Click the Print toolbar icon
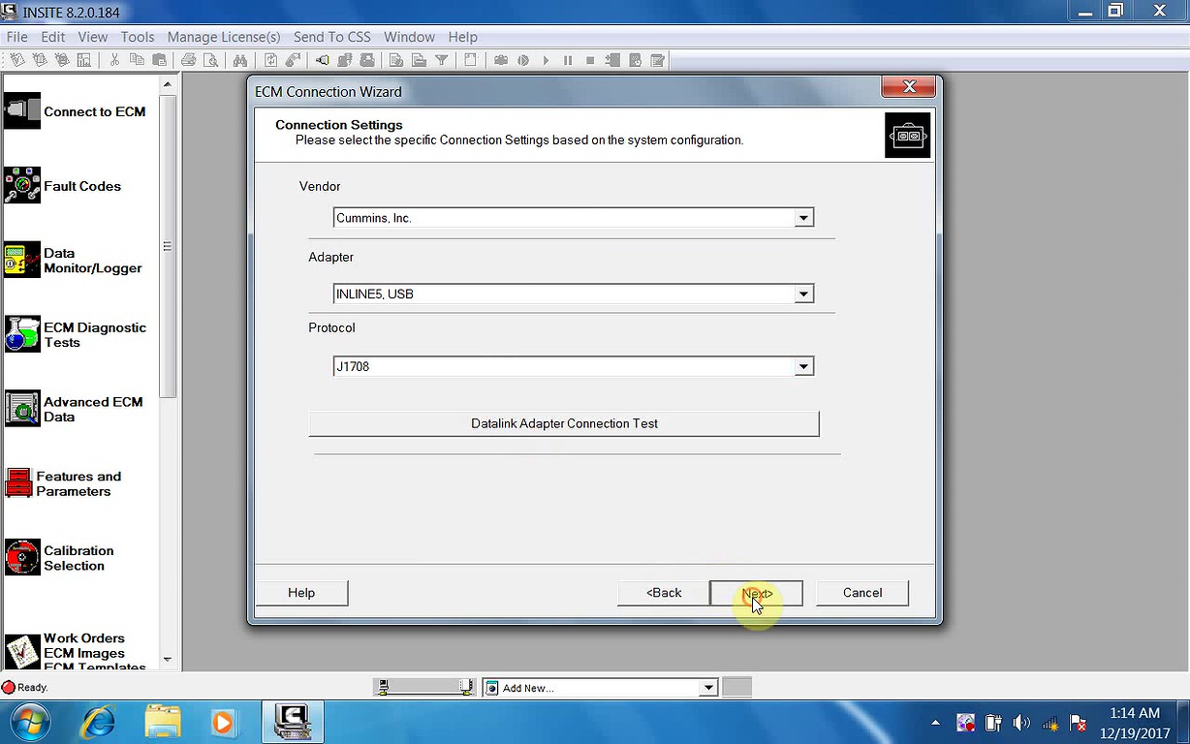 [188, 60]
